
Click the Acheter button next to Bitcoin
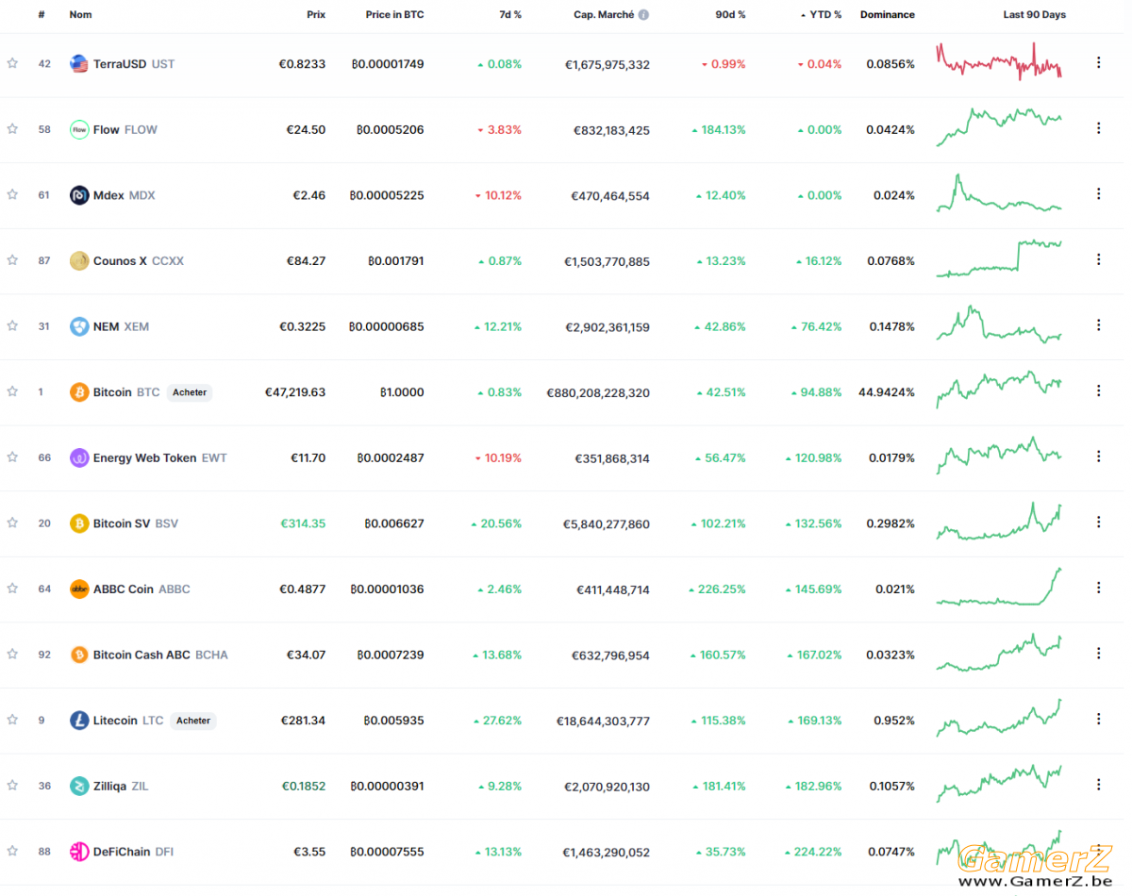pyautogui.click(x=190, y=392)
